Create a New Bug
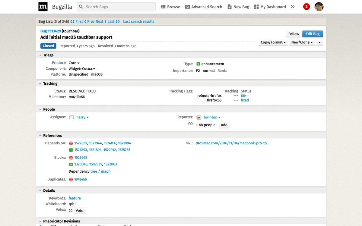 tap(238, 7)
